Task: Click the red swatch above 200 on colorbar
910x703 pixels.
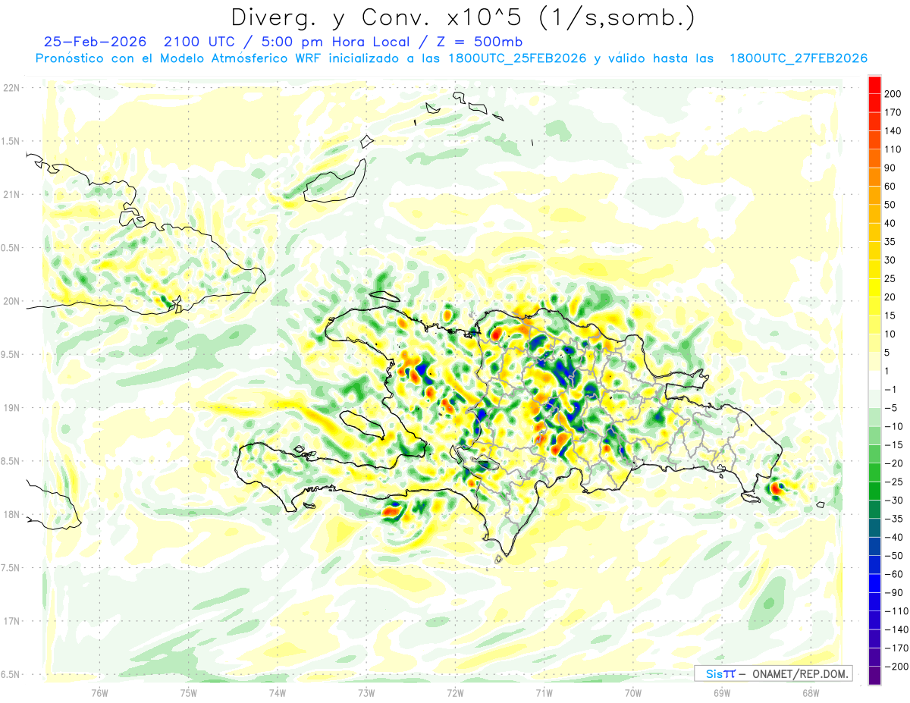Action: 874,85
